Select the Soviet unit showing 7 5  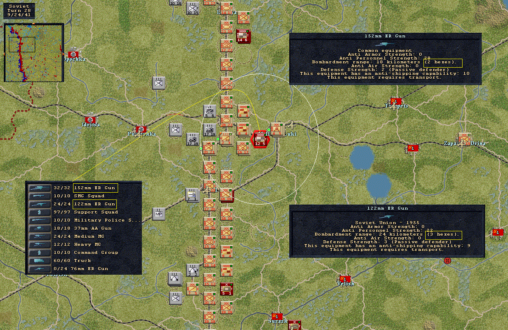click(x=192, y=289)
